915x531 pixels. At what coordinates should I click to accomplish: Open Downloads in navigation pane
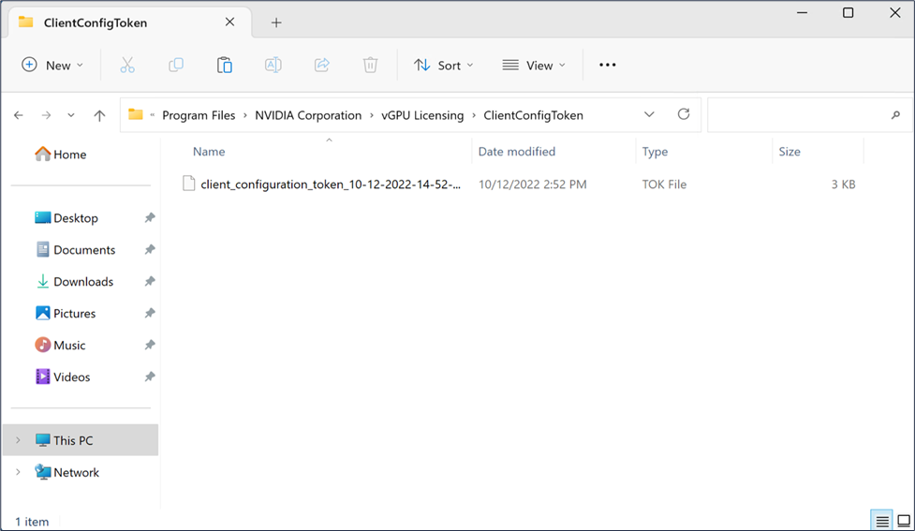(x=74, y=281)
